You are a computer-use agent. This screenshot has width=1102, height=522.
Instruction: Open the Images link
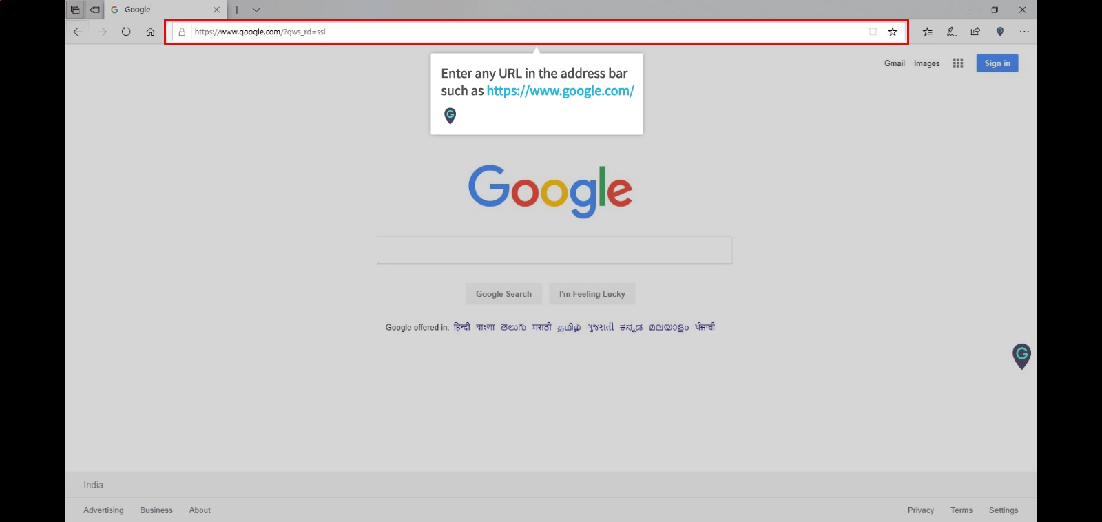pyautogui.click(x=926, y=63)
